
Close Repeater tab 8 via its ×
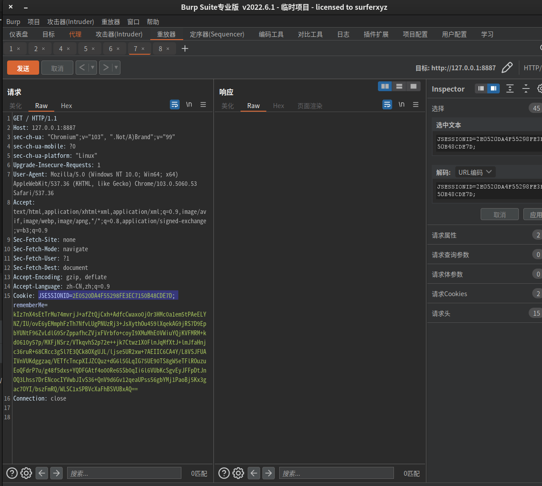pos(168,49)
